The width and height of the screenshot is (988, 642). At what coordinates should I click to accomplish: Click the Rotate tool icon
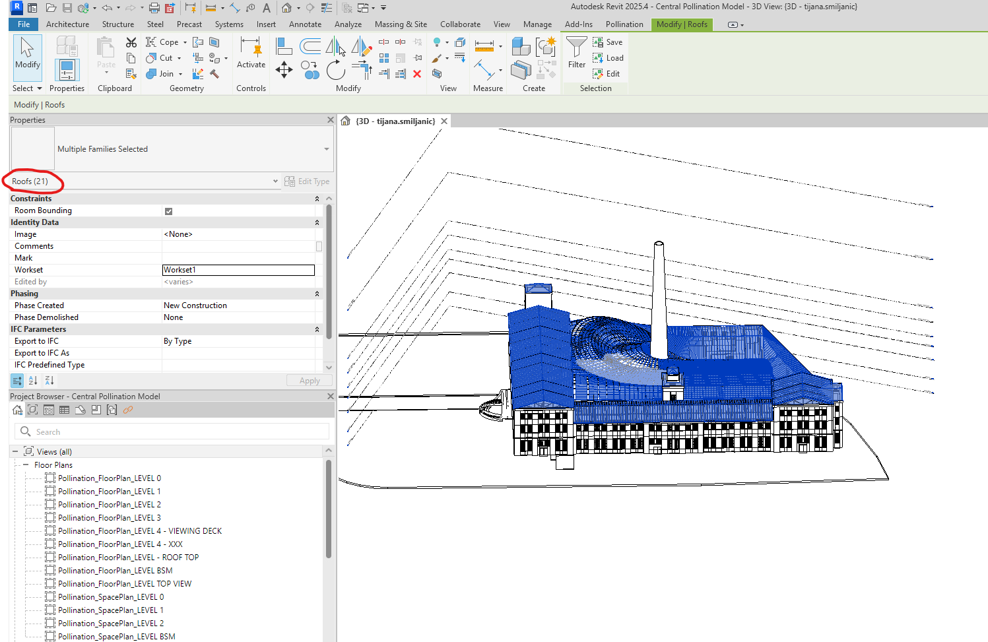[335, 69]
